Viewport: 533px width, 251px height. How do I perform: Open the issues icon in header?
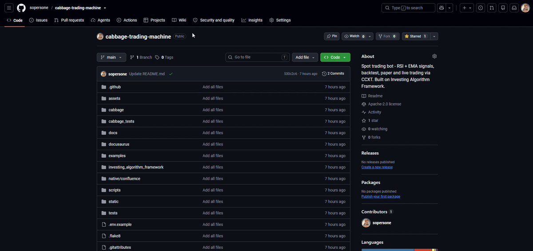click(x=481, y=8)
